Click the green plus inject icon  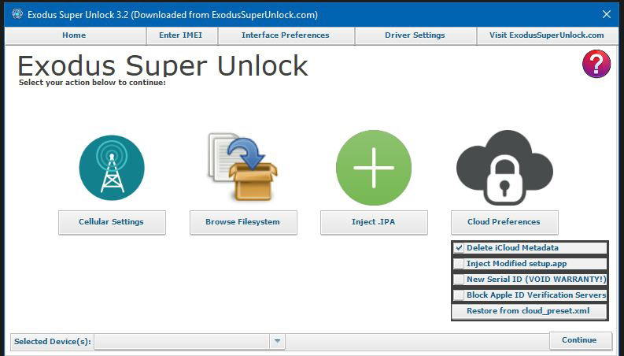(374, 168)
